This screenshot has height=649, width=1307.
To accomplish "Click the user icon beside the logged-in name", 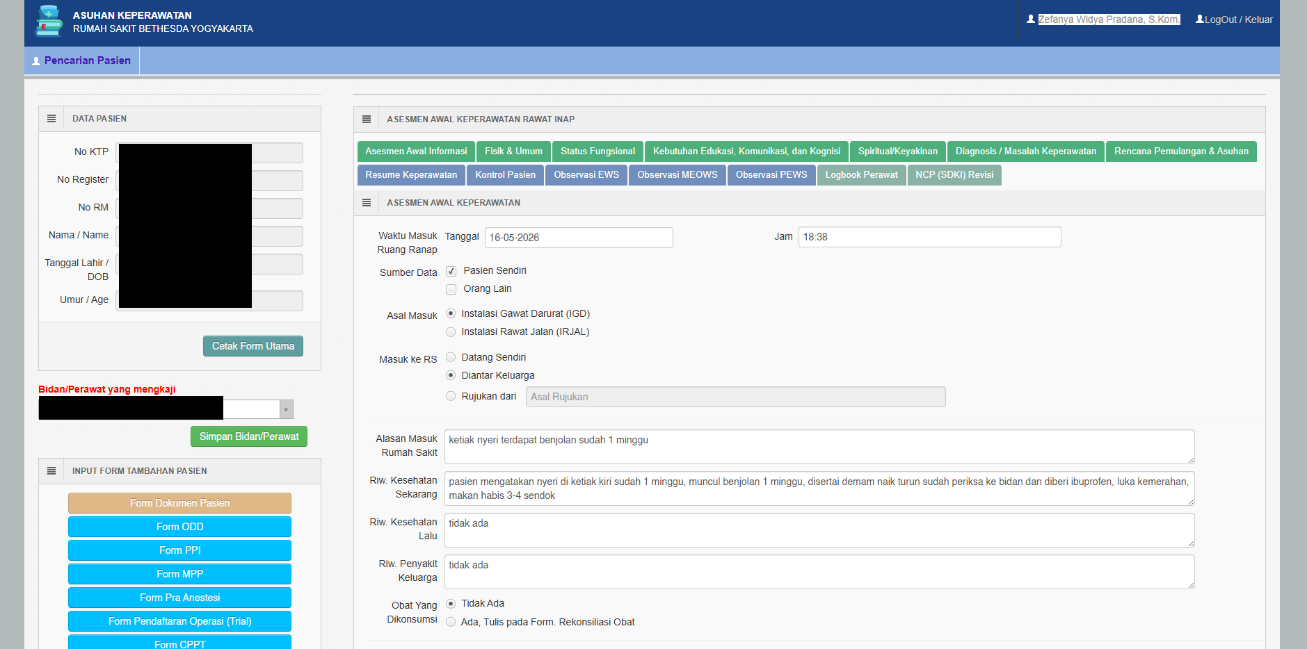I will coord(1031,19).
